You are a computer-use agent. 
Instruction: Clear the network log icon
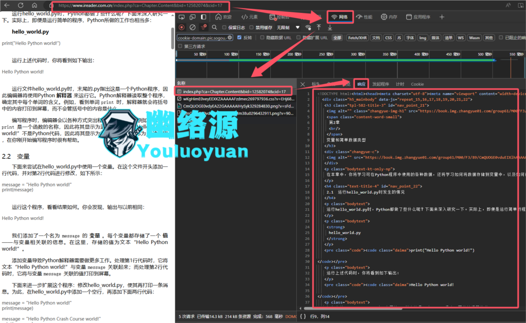(x=193, y=27)
